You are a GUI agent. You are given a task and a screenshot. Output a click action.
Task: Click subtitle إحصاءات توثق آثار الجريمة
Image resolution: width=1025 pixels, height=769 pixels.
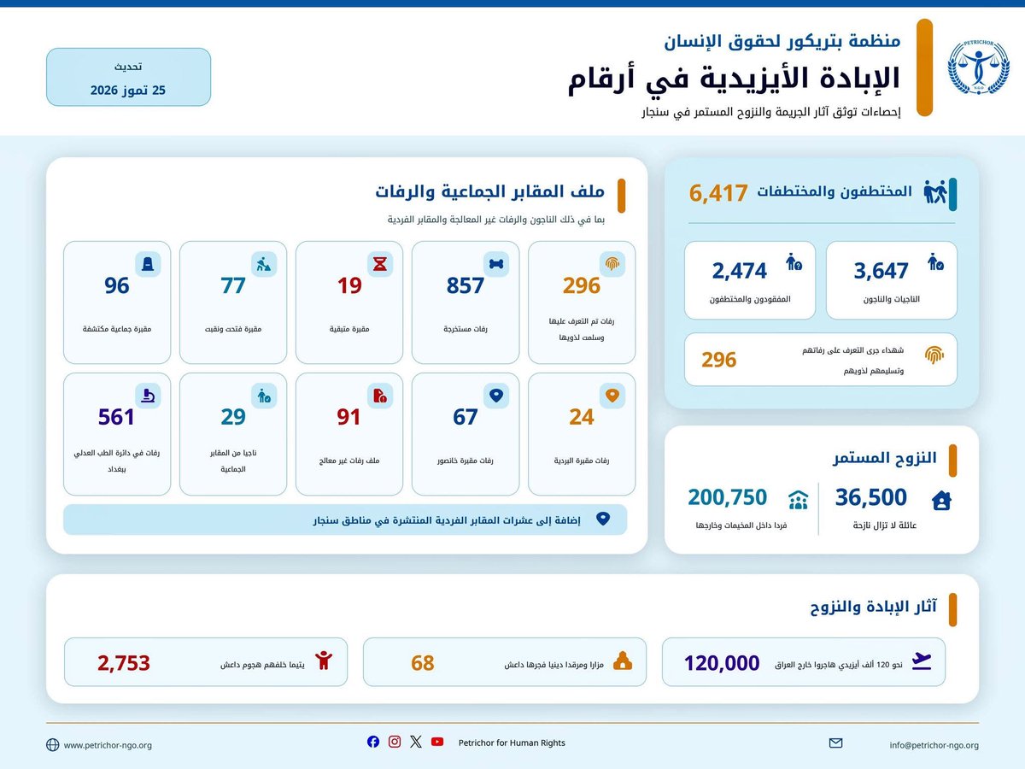[770, 113]
